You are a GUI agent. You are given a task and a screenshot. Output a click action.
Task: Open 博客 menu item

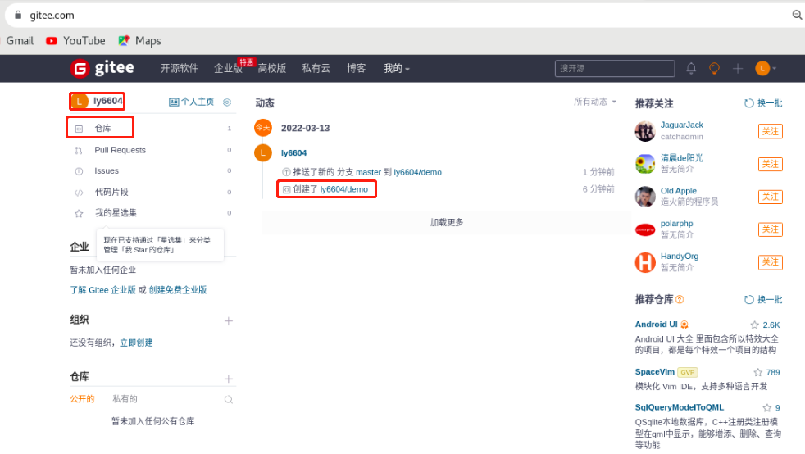356,68
